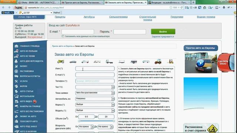Open Камеры на границе sidebar item
The height and width of the screenshot is (133, 237).
[30, 106]
